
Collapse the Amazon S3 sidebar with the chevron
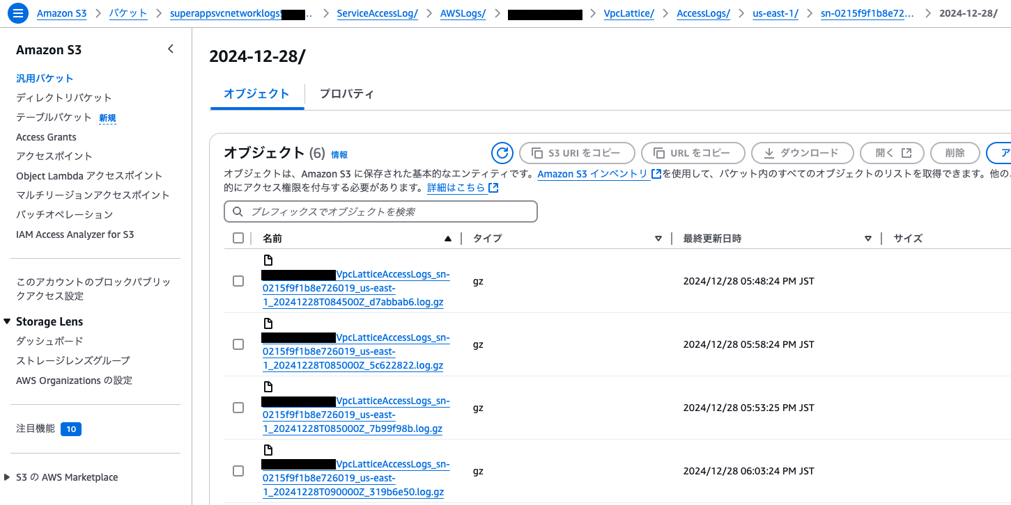(x=171, y=49)
